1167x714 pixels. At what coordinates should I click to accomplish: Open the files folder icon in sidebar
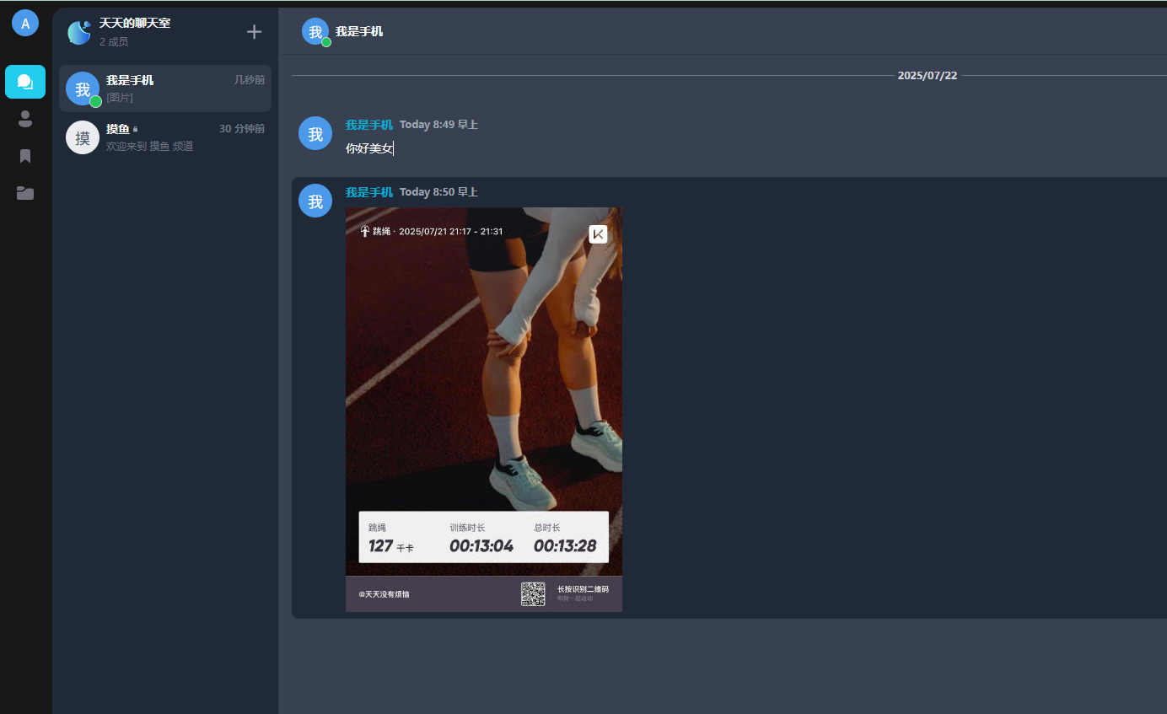pyautogui.click(x=25, y=193)
